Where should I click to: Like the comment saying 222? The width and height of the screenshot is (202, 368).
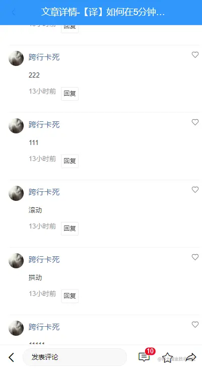195,55
